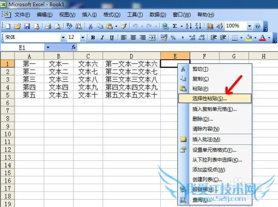Click the Print icon
This screenshot has height=207, width=278.
point(48,26)
